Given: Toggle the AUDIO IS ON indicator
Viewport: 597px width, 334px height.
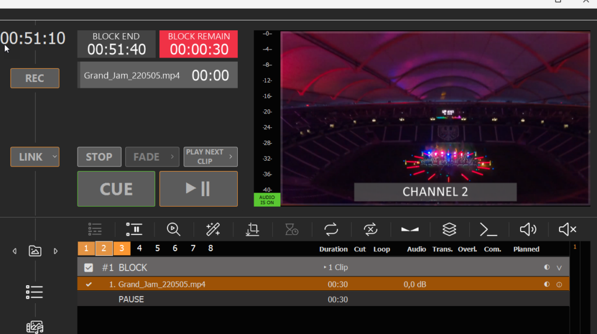Looking at the screenshot, I should 266,200.
